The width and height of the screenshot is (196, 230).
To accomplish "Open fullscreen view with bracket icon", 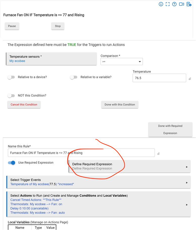I will (167, 4).
